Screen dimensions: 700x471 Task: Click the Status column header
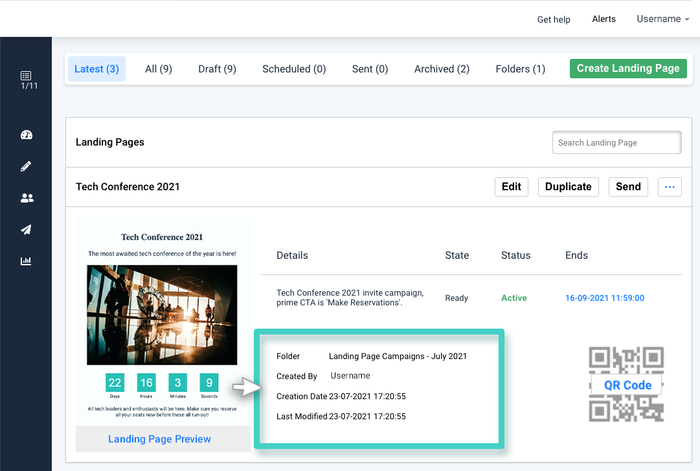[515, 256]
